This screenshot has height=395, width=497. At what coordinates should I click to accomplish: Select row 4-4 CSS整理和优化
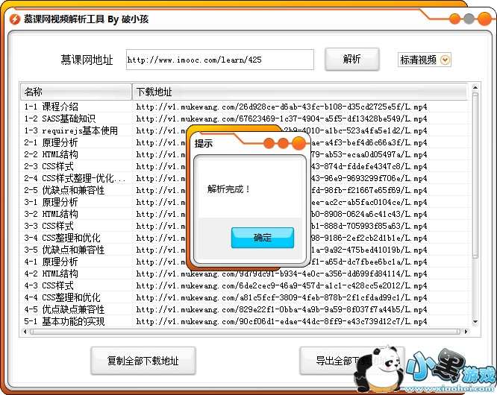point(244,297)
